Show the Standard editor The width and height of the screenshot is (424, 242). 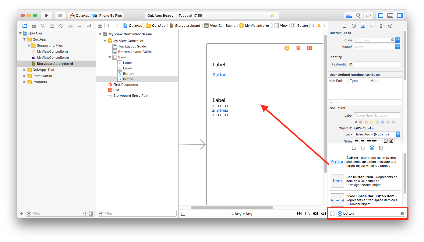click(x=349, y=16)
